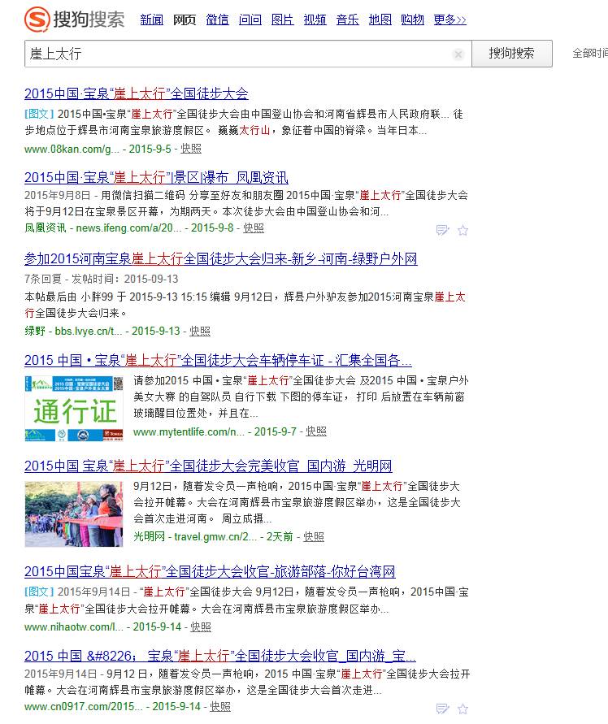Click the hiking crowd photo thumbnail
The height and width of the screenshot is (724, 608).
[74, 514]
